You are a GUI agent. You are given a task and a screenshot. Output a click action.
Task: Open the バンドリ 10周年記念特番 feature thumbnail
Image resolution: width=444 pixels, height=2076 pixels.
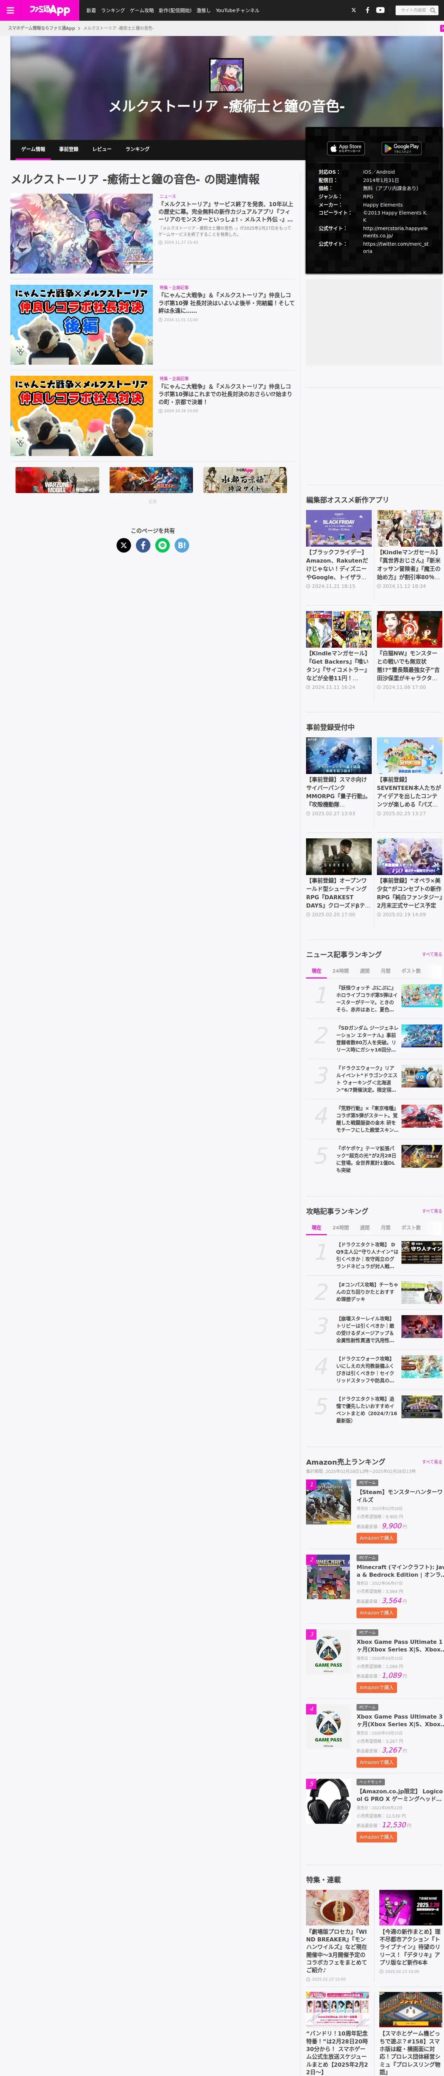(337, 2010)
